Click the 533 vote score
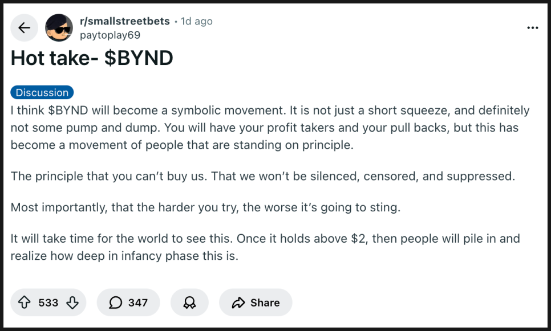The height and width of the screenshot is (331, 551). point(48,303)
